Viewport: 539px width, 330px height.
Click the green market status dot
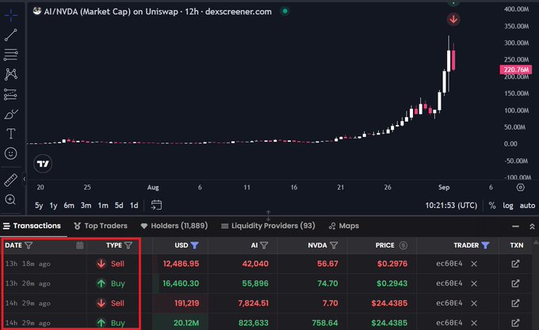tap(285, 11)
